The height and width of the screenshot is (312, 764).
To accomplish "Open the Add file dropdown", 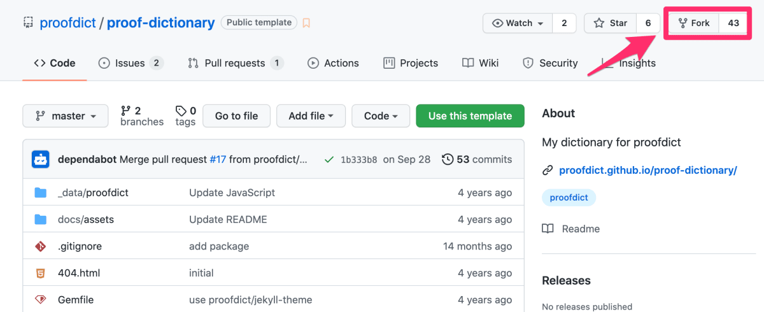I will pyautogui.click(x=311, y=116).
